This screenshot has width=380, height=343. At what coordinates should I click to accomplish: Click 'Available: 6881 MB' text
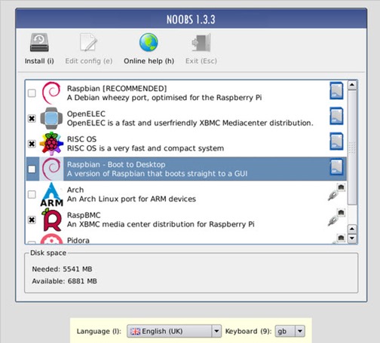click(64, 281)
